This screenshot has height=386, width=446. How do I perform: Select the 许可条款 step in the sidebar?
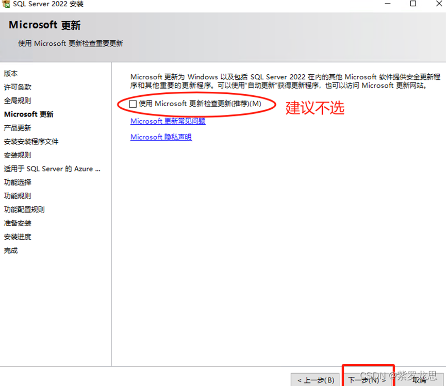(18, 87)
